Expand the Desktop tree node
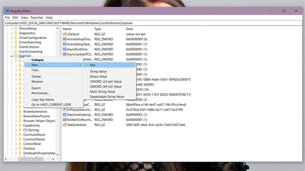305x171 pixels. (x=16, y=149)
